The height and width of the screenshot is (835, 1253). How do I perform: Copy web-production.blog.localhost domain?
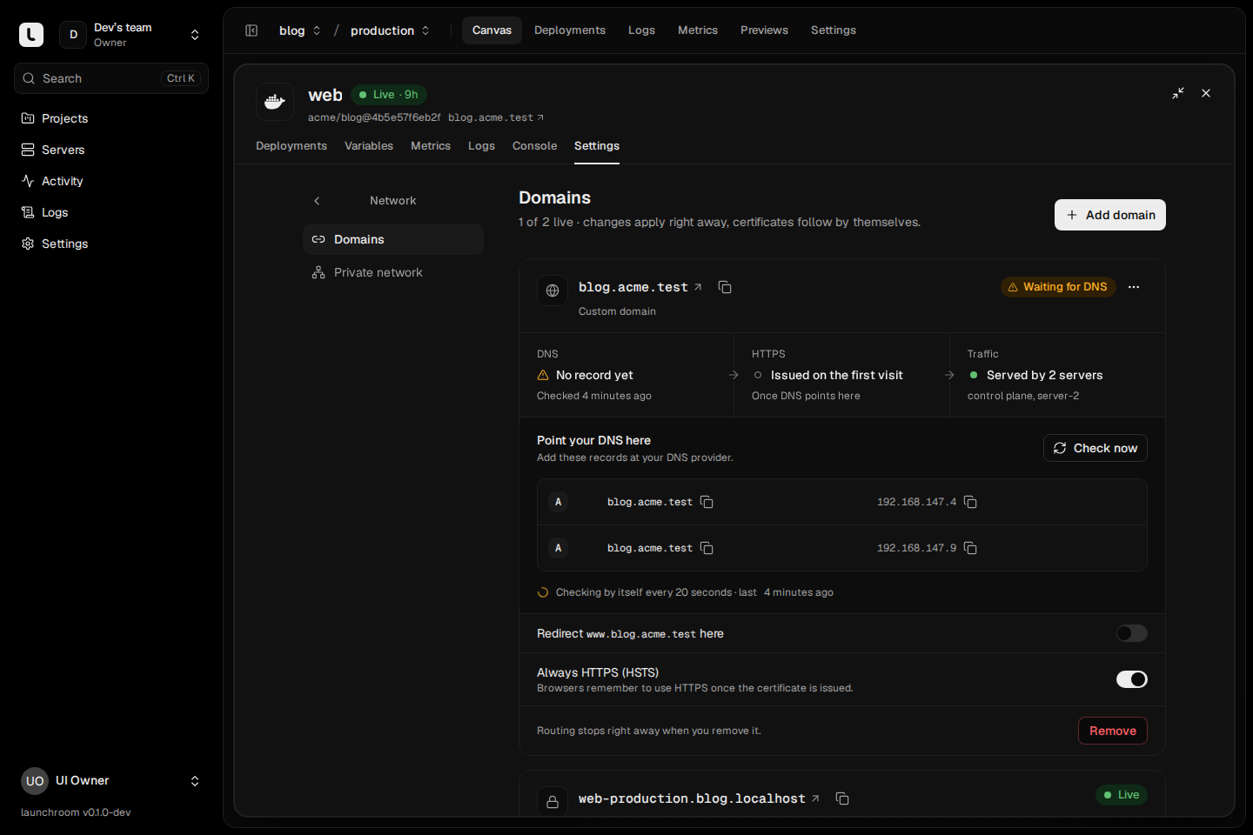pos(842,798)
